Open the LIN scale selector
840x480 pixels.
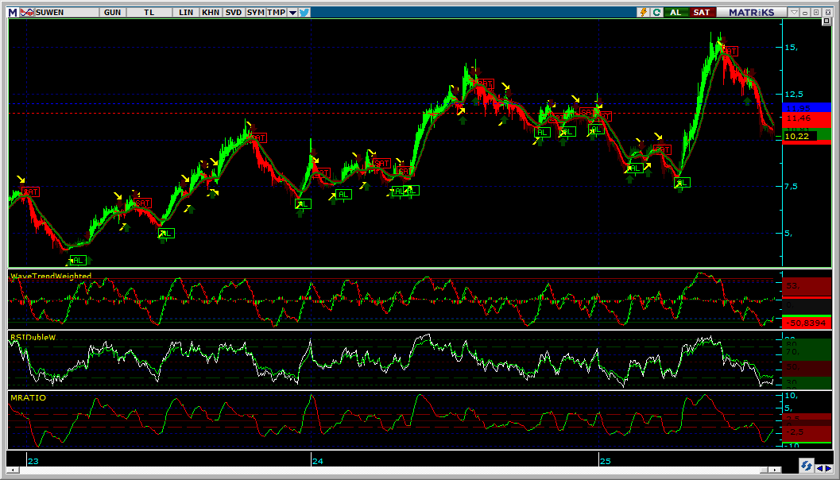[187, 13]
